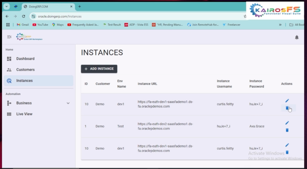Select Customers in the sidebar
The width and height of the screenshot is (307, 169).
[x=25, y=70]
